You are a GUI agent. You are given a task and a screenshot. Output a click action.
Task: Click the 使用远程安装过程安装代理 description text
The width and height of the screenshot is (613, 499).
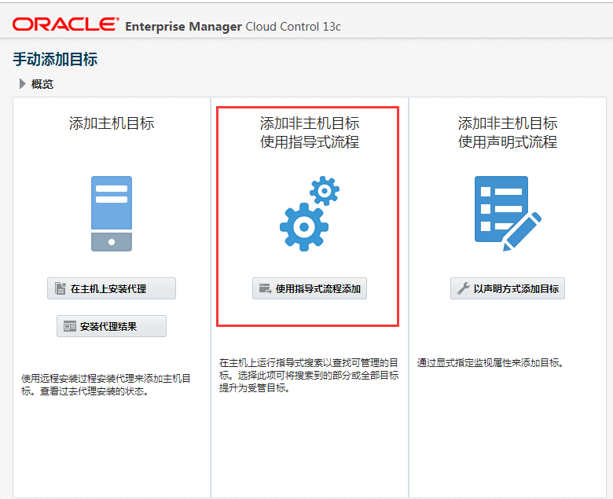click(106, 384)
